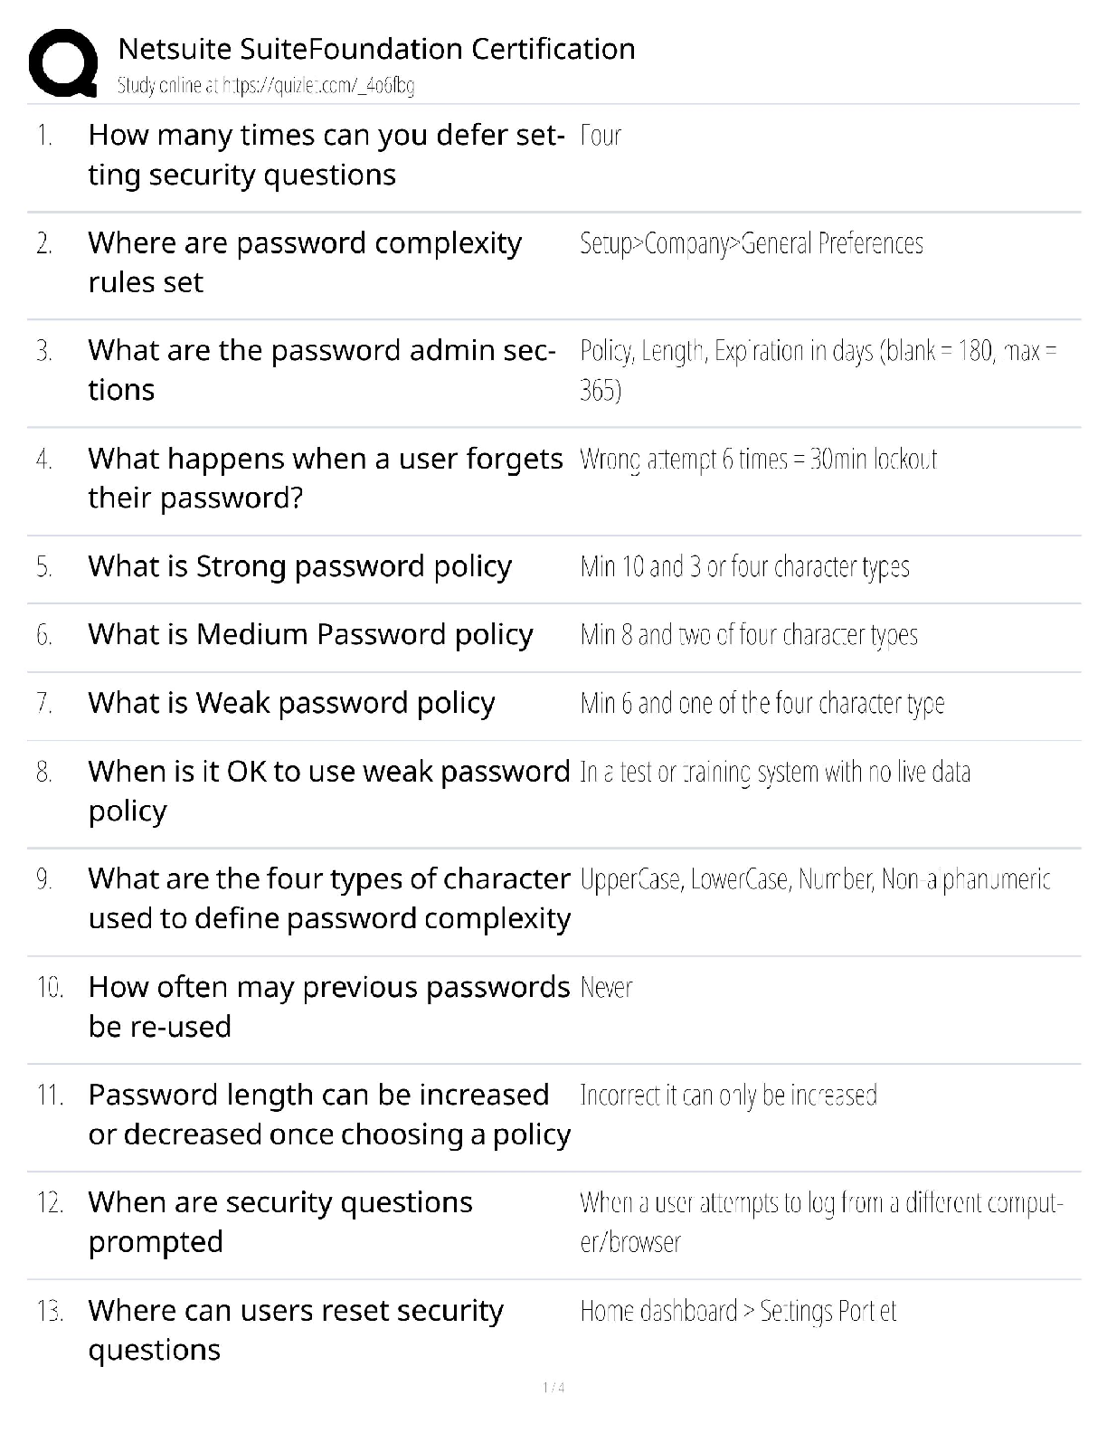Click the Weak password policy answer
Viewport: 1107px width, 1433px height.
pyautogui.click(x=762, y=703)
